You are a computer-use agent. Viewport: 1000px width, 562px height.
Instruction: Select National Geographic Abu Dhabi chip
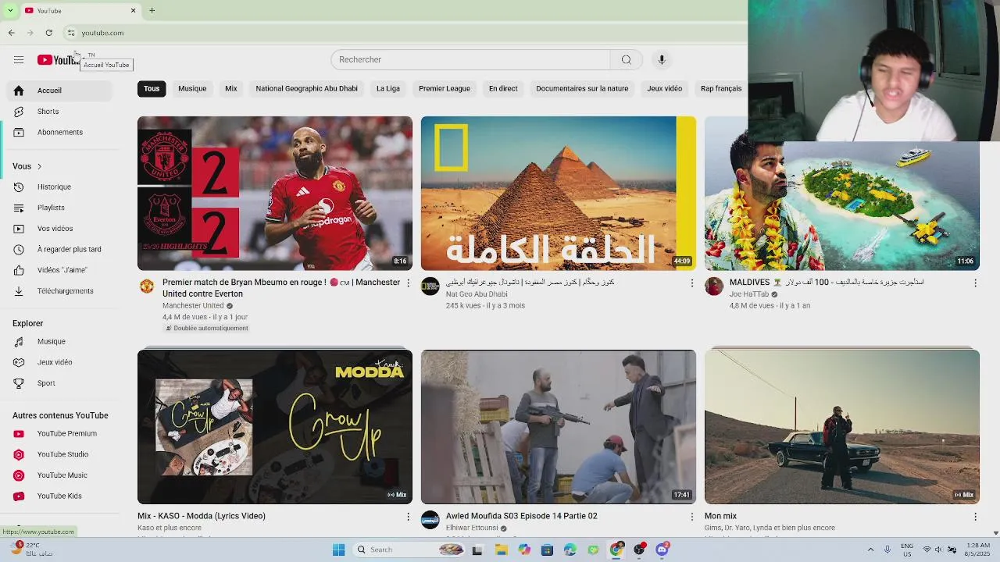[x=306, y=89]
